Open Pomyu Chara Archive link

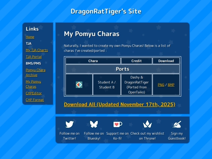(x=36, y=73)
